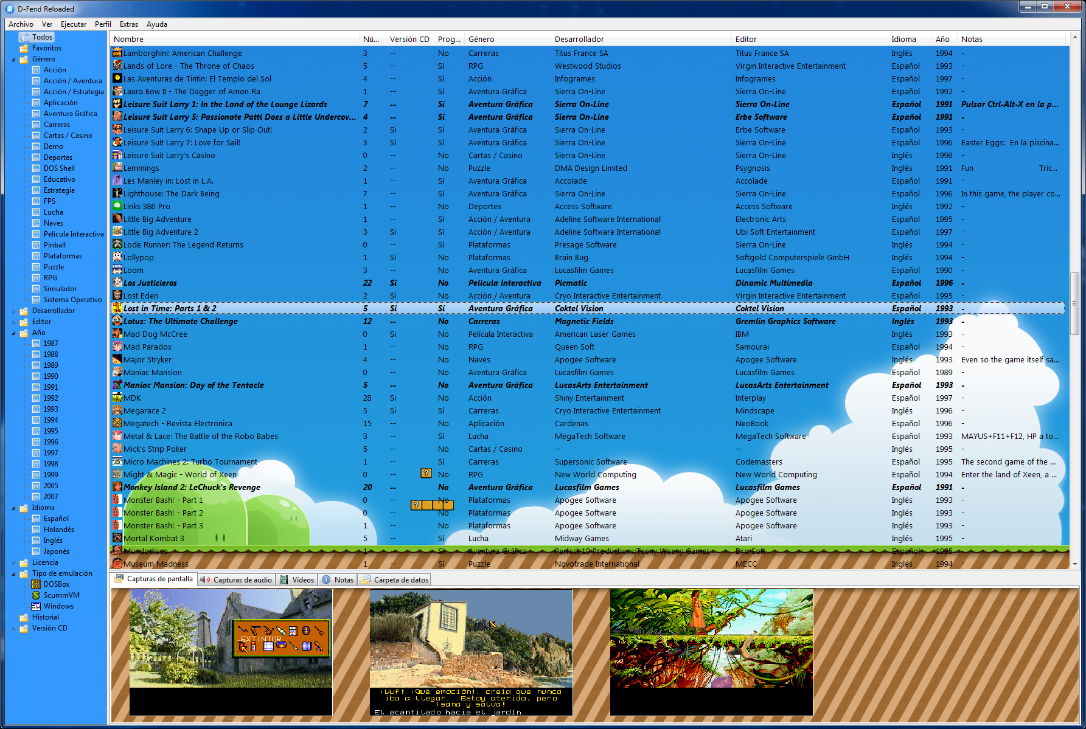
Task: Select the Museum Madness row
Action: 588,564
